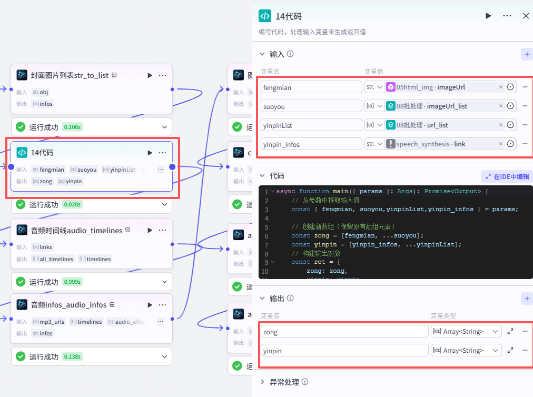Edit the yinpin output variable name
This screenshot has width=533, height=397.
point(344,351)
